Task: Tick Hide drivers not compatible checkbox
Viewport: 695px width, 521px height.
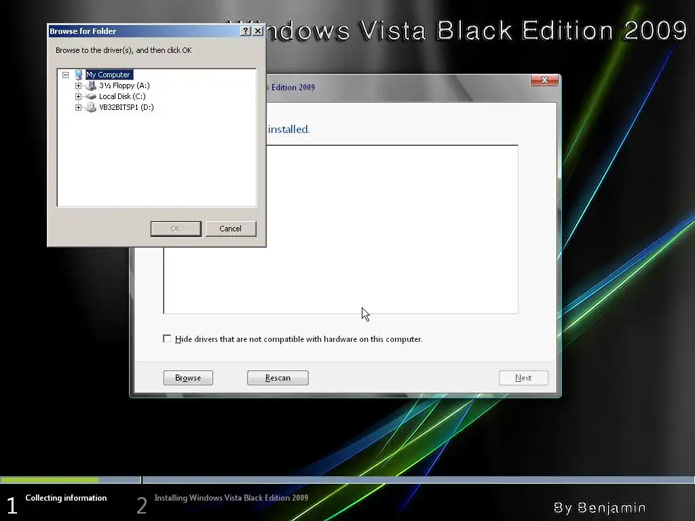Action: [167, 339]
